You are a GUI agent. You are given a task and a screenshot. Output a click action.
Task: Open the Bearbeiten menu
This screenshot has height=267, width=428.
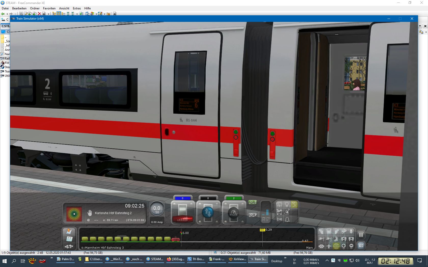coord(19,8)
